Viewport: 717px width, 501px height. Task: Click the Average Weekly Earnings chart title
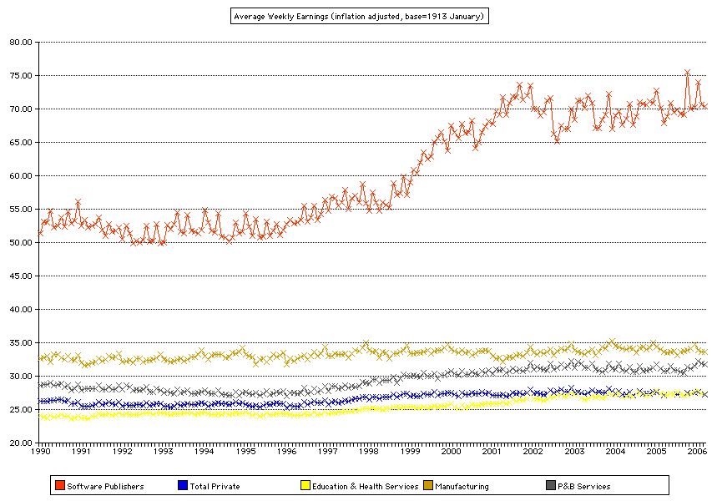coord(359,16)
